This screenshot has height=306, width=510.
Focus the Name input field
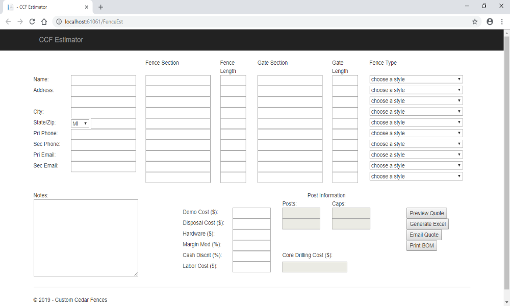pyautogui.click(x=104, y=80)
